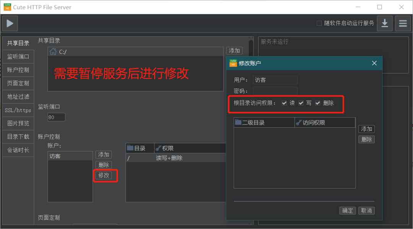Screen dimensions: 413x229
Task: Click 删除 button beside the account list
Action: (104, 165)
